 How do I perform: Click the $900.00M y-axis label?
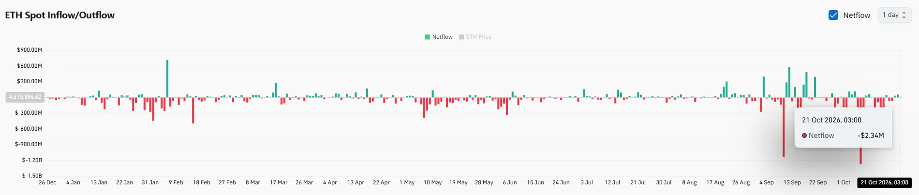30,50
